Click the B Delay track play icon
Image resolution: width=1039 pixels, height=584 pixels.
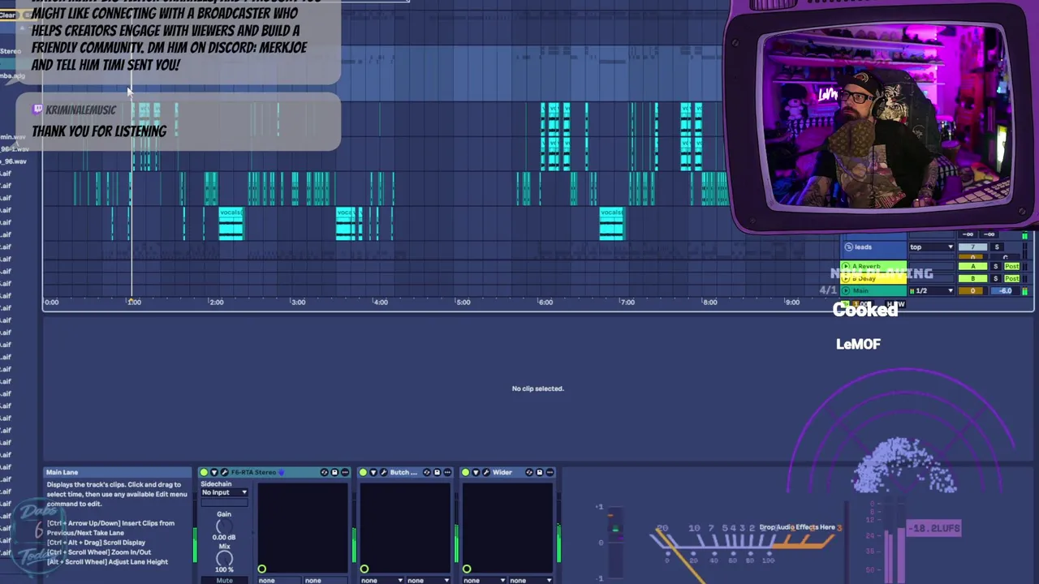click(x=846, y=278)
